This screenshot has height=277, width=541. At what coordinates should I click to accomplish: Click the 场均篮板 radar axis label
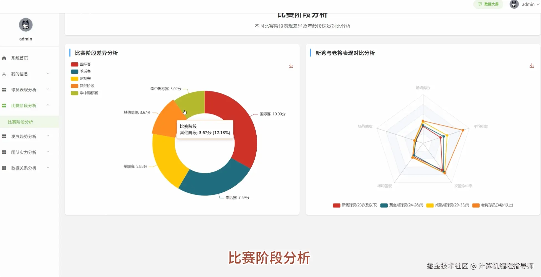384,186
